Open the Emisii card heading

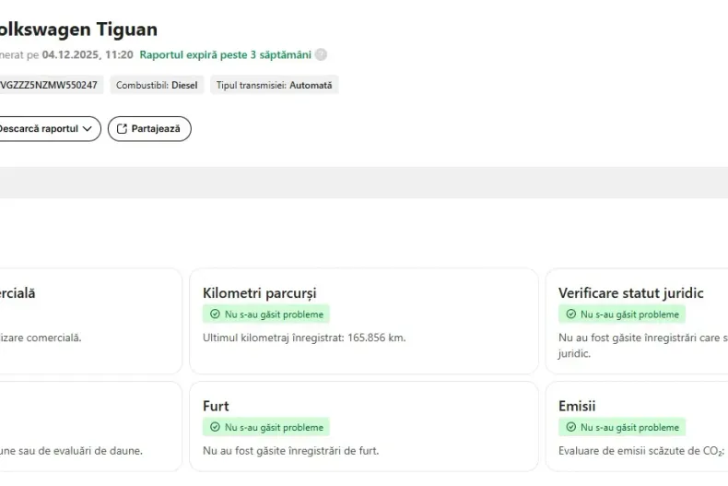tap(577, 407)
